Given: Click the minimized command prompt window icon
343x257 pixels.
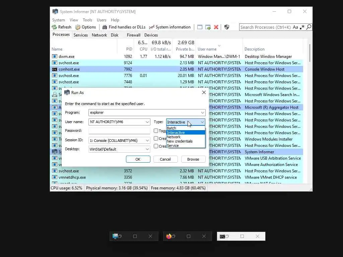Looking at the screenshot, I should 222,237.
